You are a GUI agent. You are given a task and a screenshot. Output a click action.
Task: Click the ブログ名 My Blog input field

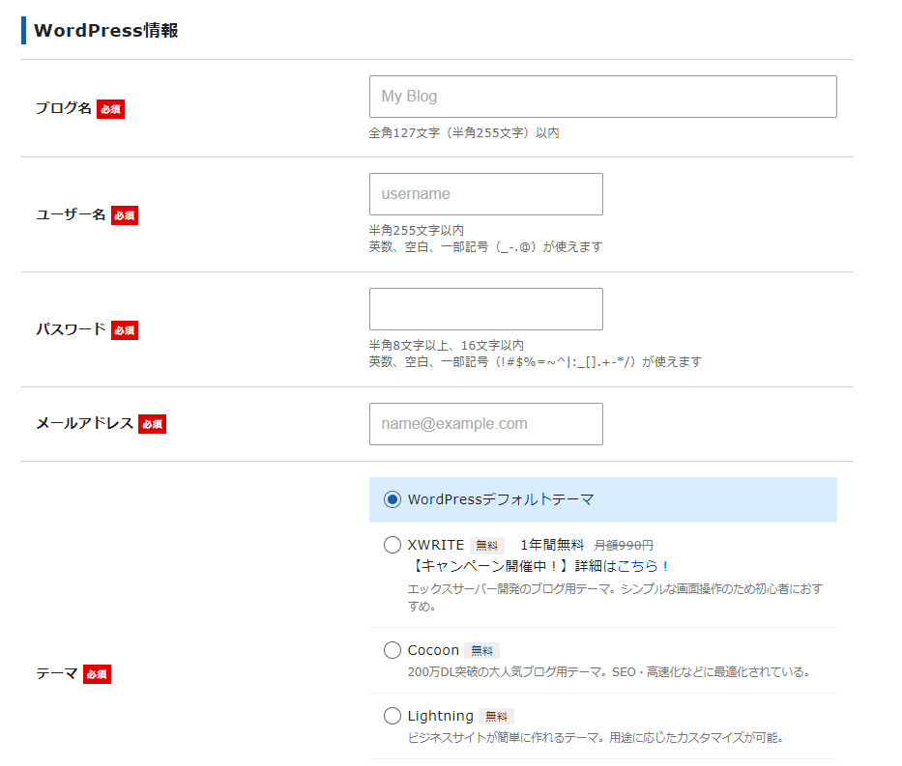603,97
